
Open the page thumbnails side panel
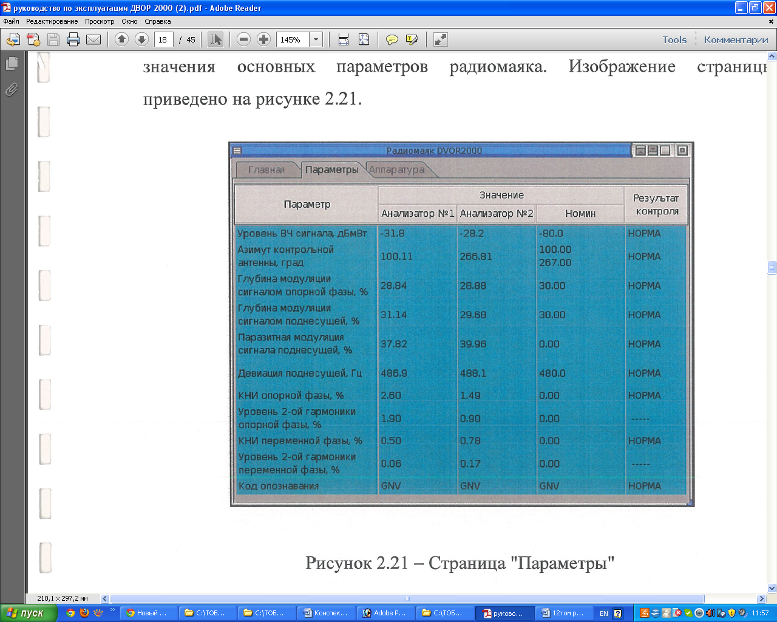12,64
